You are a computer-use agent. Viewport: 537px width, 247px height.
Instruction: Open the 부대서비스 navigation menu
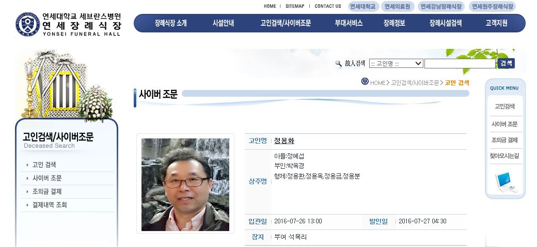coord(349,23)
